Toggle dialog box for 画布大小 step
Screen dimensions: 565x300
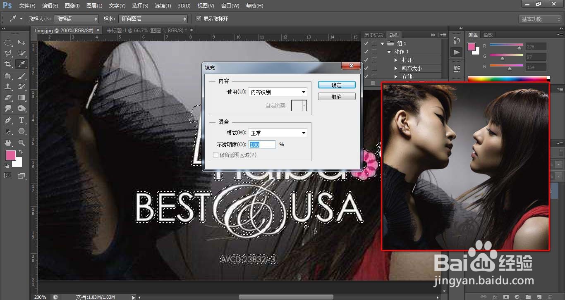[374, 68]
